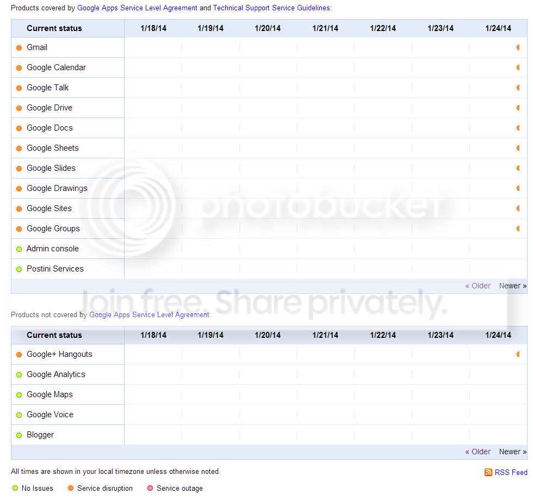Viewport: 533px width, 500px height.
Task: Select the Google Maps product name
Action: (49, 394)
